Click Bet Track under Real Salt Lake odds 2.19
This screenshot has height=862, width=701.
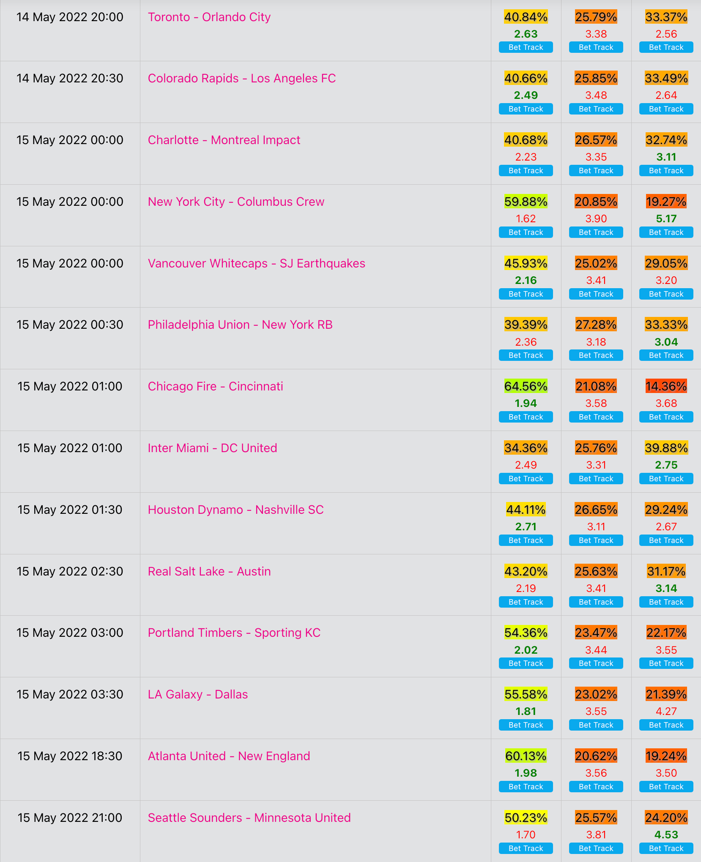point(526,602)
